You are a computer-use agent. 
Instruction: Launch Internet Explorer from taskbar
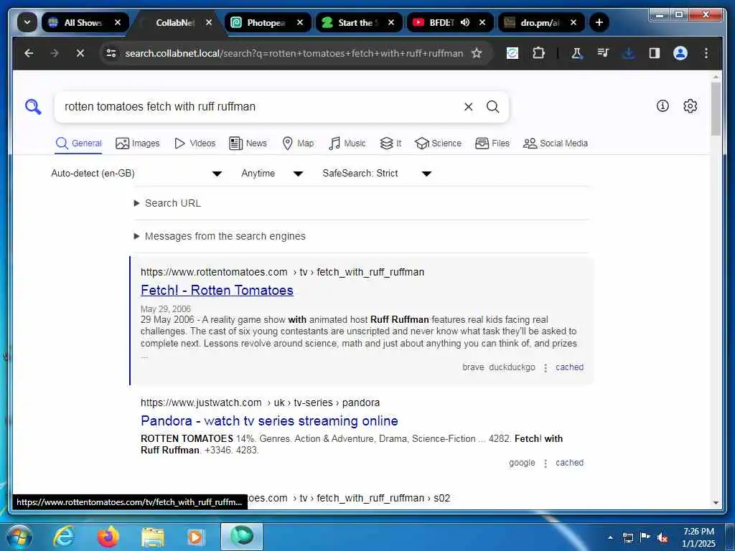[x=63, y=537]
